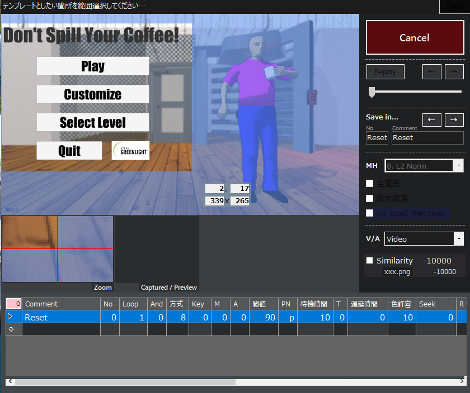Click the left arrow next to Save in
This screenshot has height=393, width=470.
click(x=431, y=119)
